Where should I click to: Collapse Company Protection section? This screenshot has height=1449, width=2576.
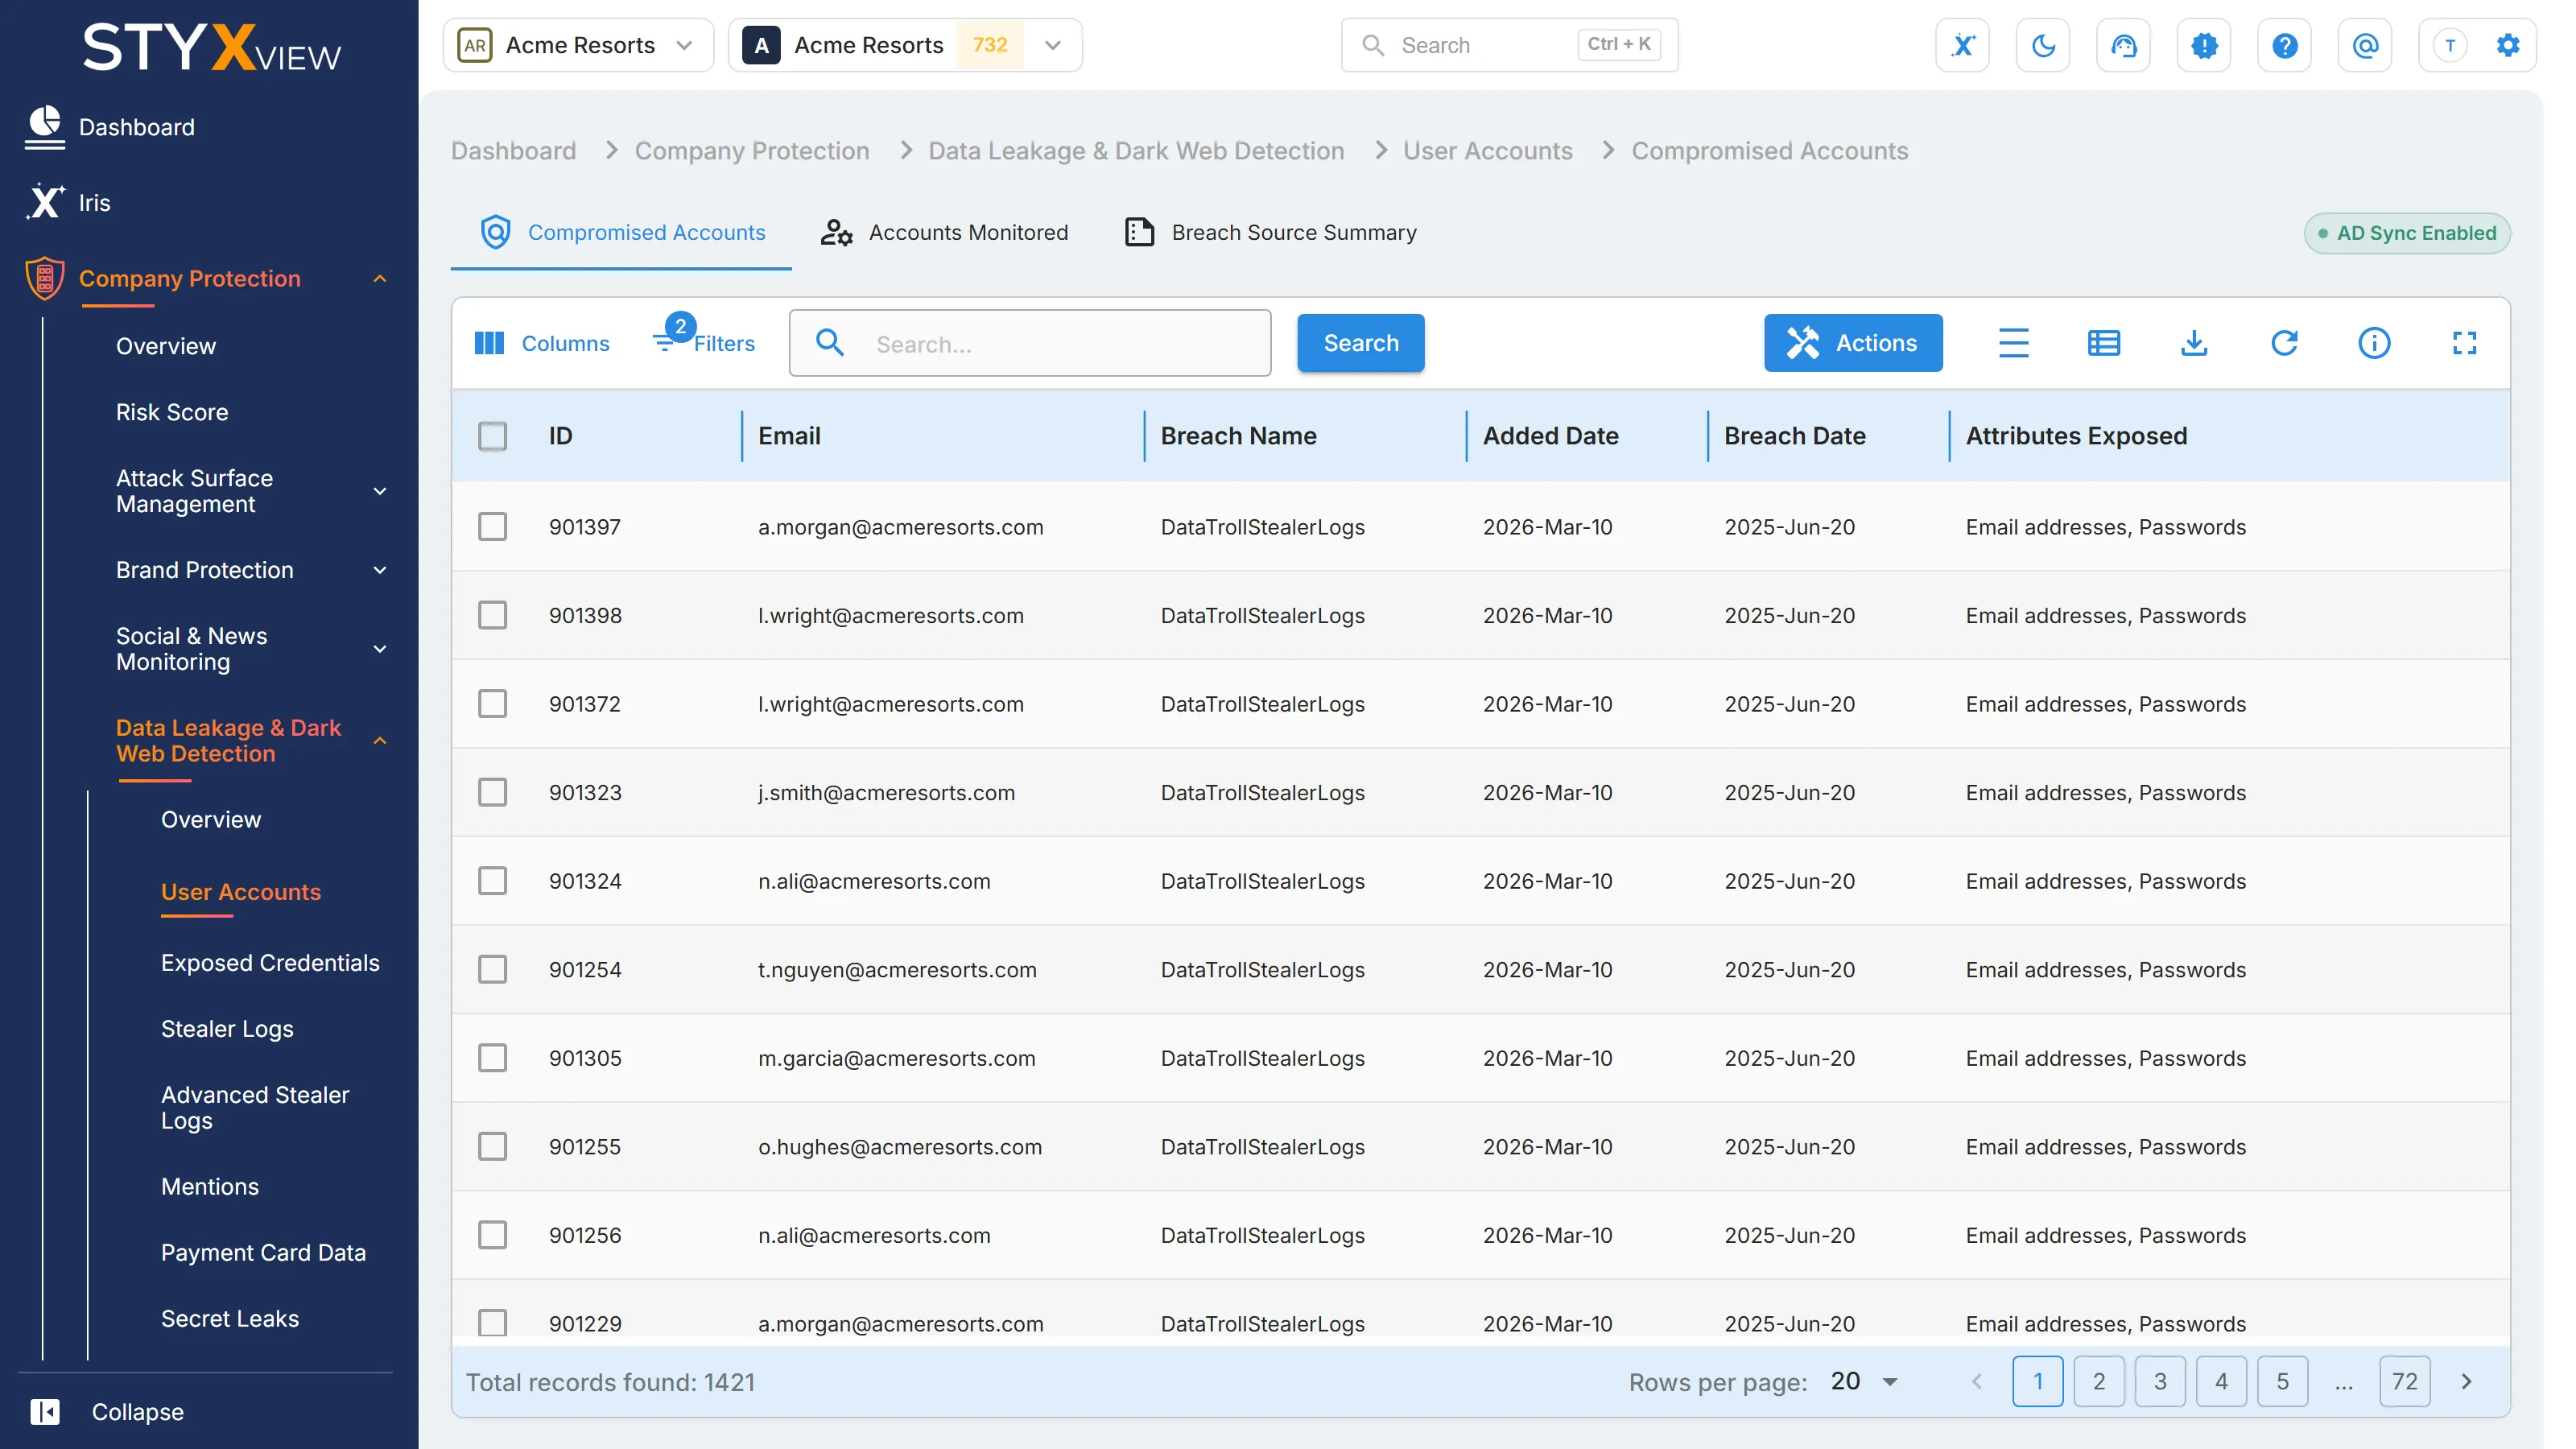[380, 279]
